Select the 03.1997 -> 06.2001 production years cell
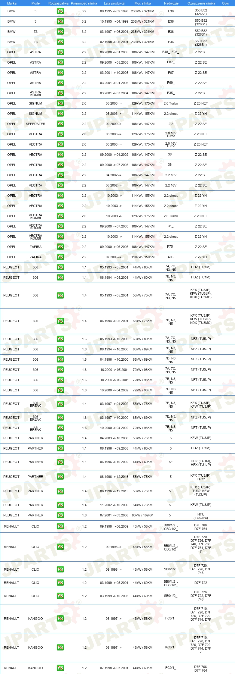The height and width of the screenshot is (674, 235). (114, 32)
